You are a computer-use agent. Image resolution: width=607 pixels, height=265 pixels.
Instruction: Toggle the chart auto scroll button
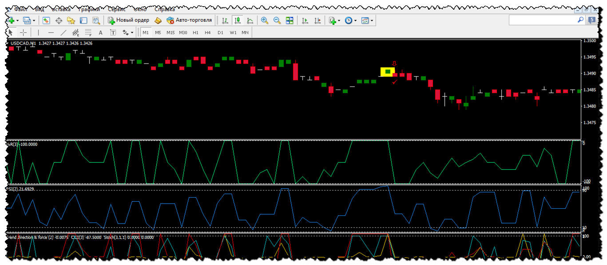click(305, 20)
